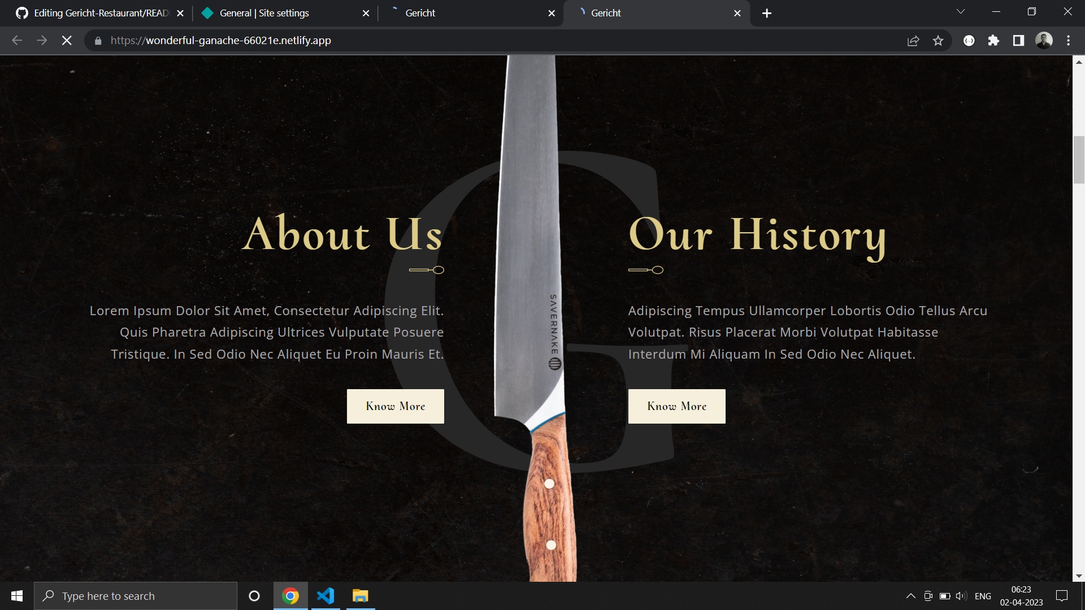Open the Extensions puzzle icon

[x=993, y=41]
